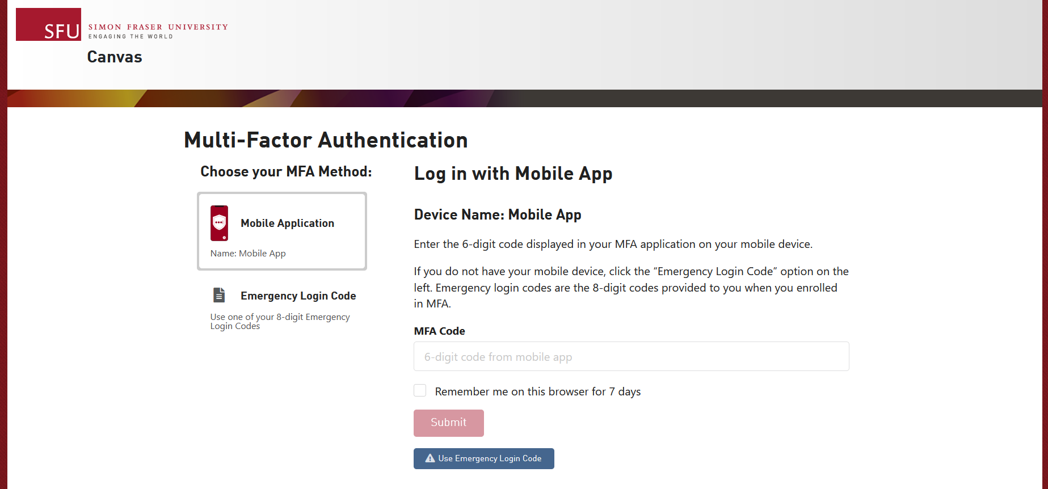Click the "Remember me on this browser" label

537,391
